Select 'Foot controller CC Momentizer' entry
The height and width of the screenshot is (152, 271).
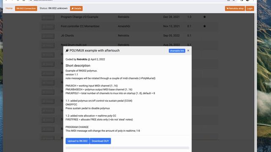(x=80, y=26)
